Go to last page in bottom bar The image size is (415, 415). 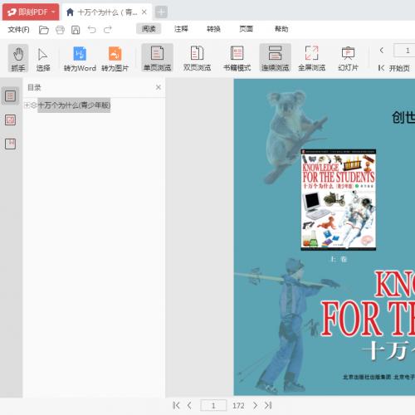[x=268, y=406]
